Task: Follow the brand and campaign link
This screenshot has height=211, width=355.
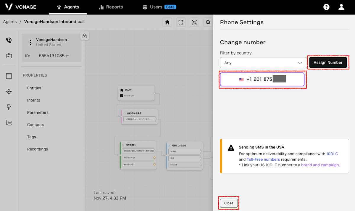Action: click(x=320, y=165)
